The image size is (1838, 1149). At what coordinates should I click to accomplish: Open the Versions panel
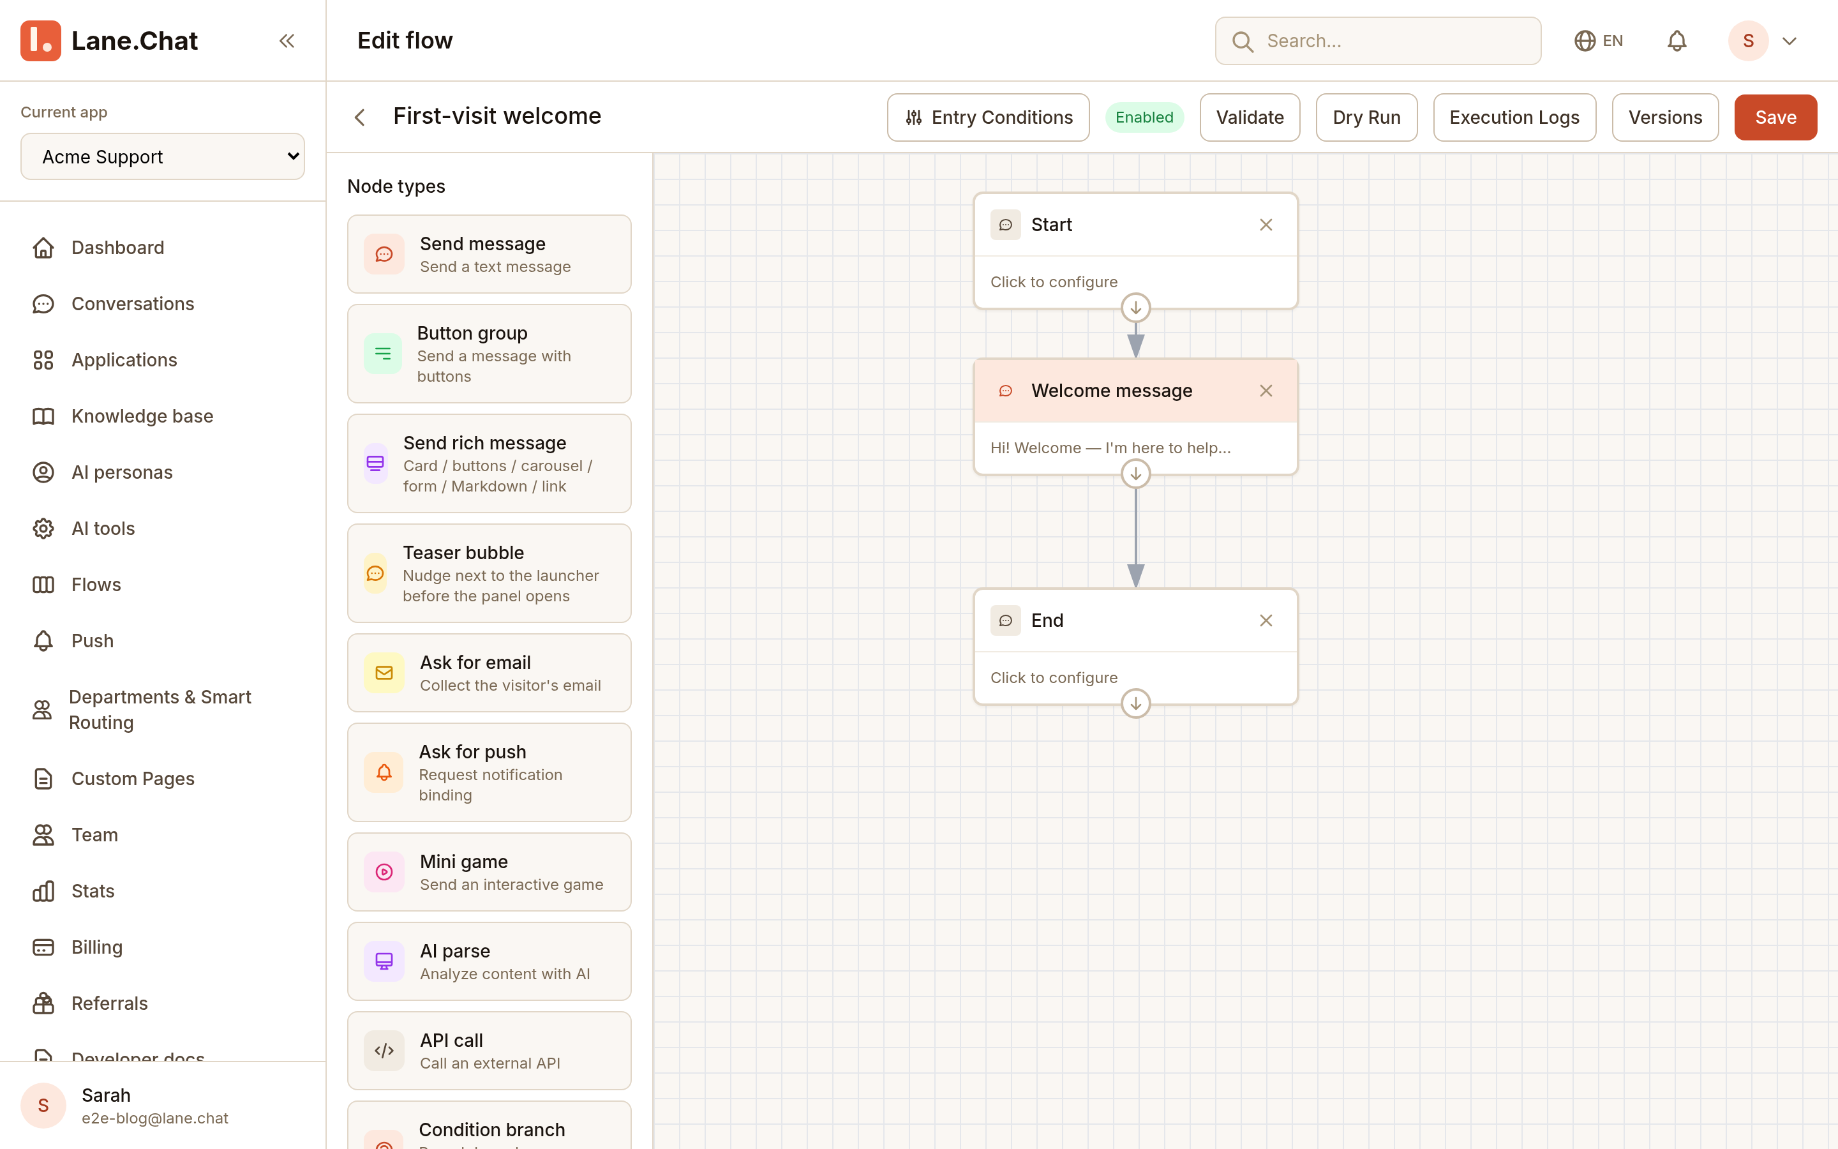(1665, 118)
